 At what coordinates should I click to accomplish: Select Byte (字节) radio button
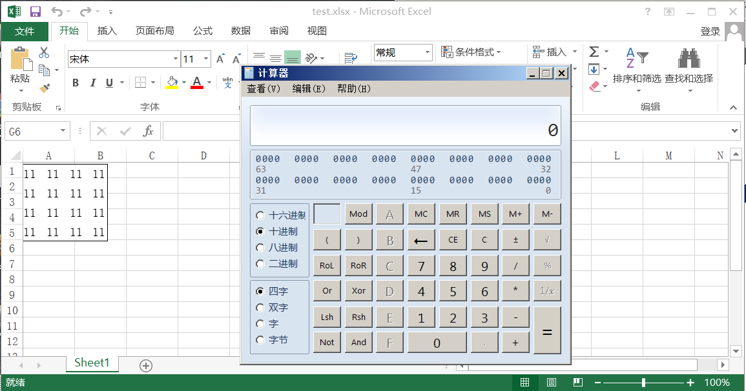click(x=260, y=339)
